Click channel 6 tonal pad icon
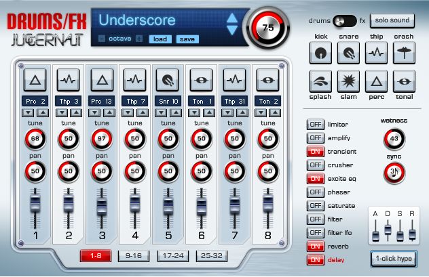The width and height of the screenshot is (429, 277). point(201,80)
